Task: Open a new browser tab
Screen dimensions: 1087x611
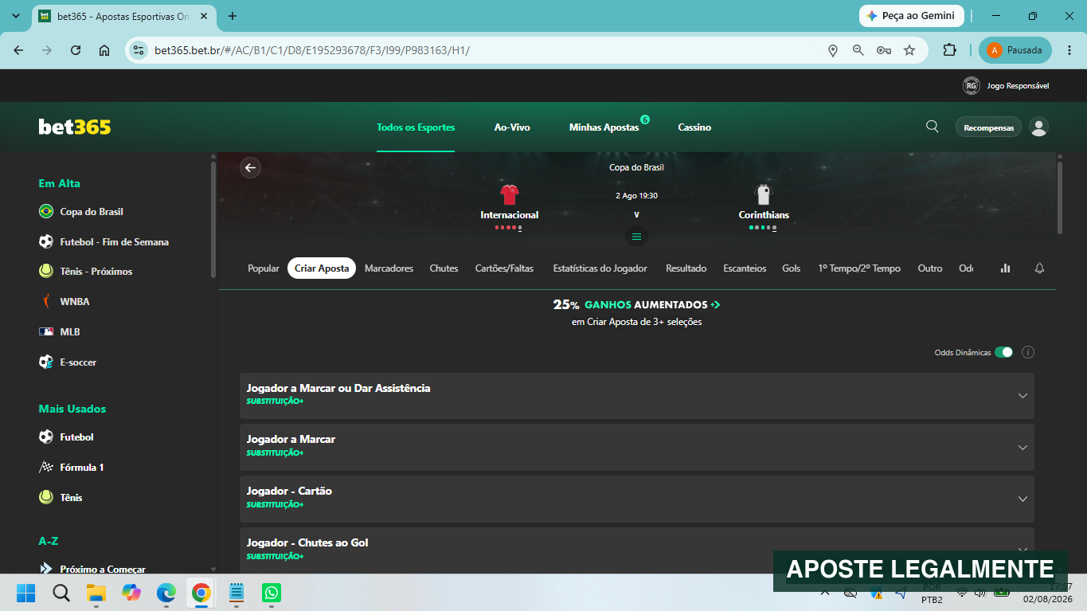Action: 233,16
